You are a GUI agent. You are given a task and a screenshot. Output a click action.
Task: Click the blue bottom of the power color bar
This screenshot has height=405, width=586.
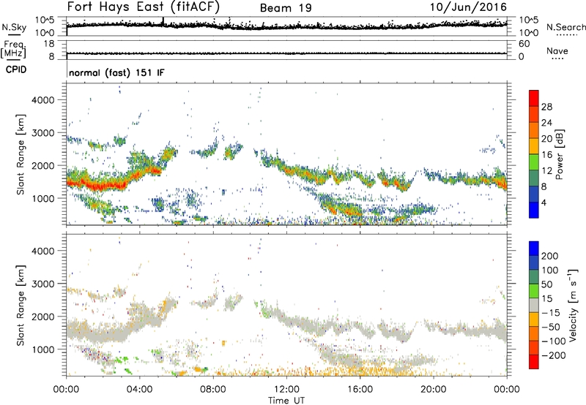[x=533, y=210]
